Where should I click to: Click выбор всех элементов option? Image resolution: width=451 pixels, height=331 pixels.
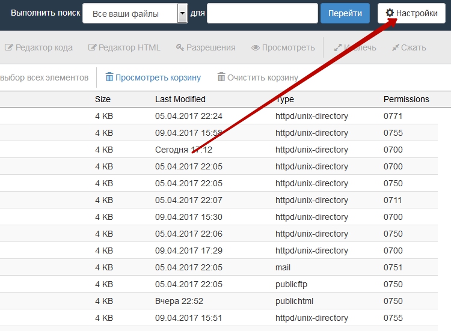click(x=44, y=77)
